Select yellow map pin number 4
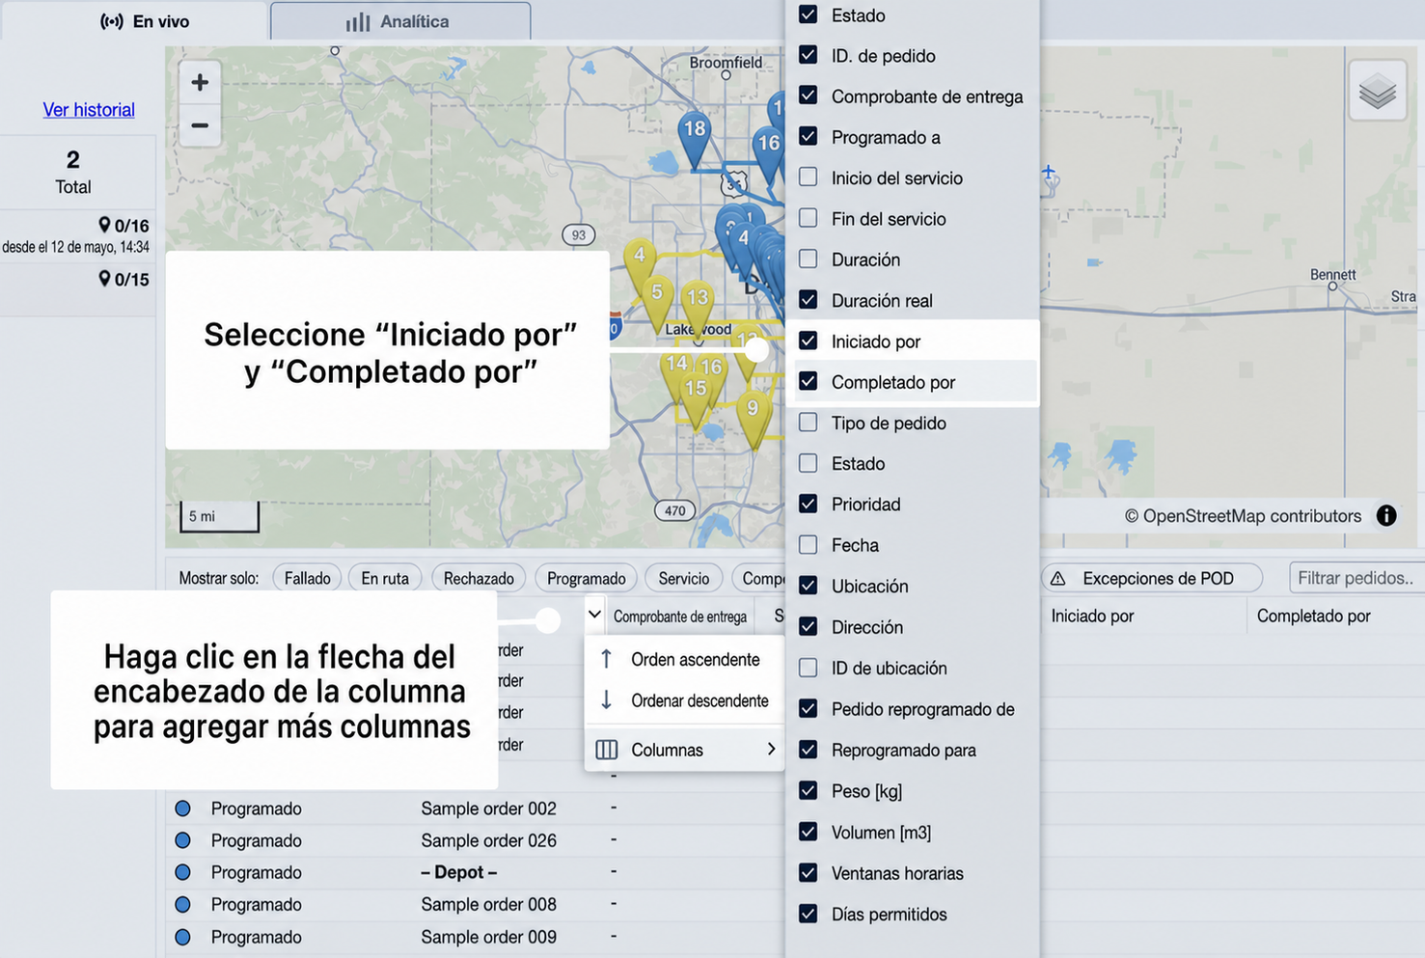The width and height of the screenshot is (1425, 958). [639, 264]
